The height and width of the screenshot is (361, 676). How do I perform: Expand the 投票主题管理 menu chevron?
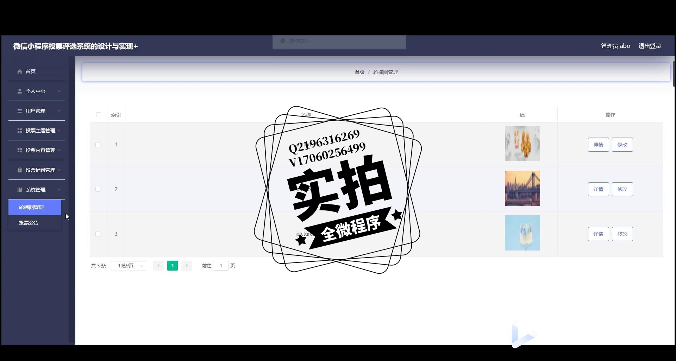(x=59, y=131)
